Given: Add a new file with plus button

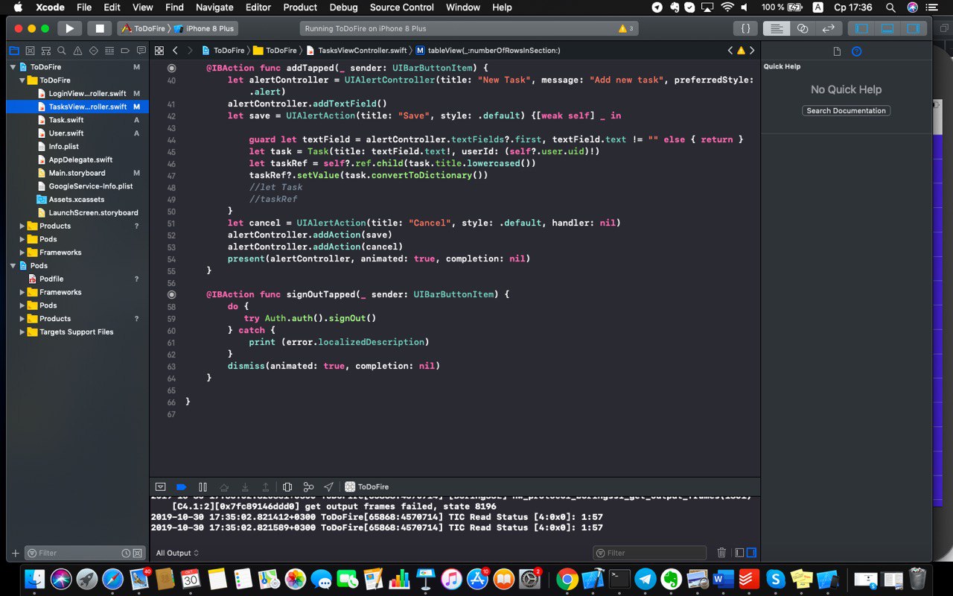Looking at the screenshot, I should coord(15,553).
